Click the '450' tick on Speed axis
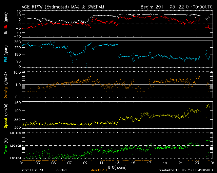The image size is (217, 173). coord(18,103)
